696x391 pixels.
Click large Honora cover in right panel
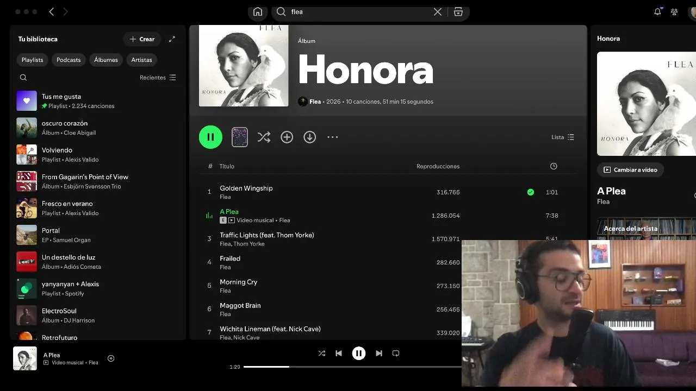(647, 104)
